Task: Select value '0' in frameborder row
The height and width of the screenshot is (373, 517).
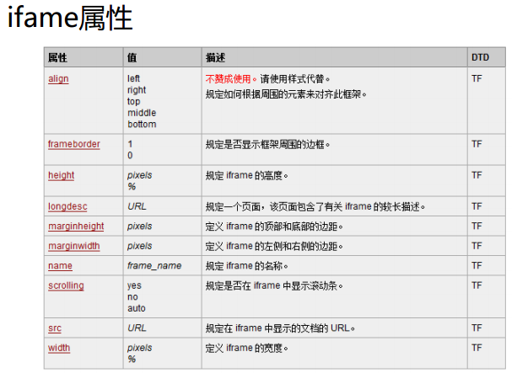Action: (x=130, y=156)
